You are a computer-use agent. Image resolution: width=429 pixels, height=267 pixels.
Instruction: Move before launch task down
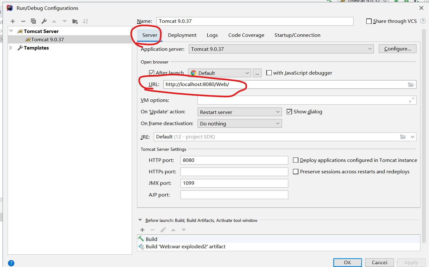click(x=184, y=230)
